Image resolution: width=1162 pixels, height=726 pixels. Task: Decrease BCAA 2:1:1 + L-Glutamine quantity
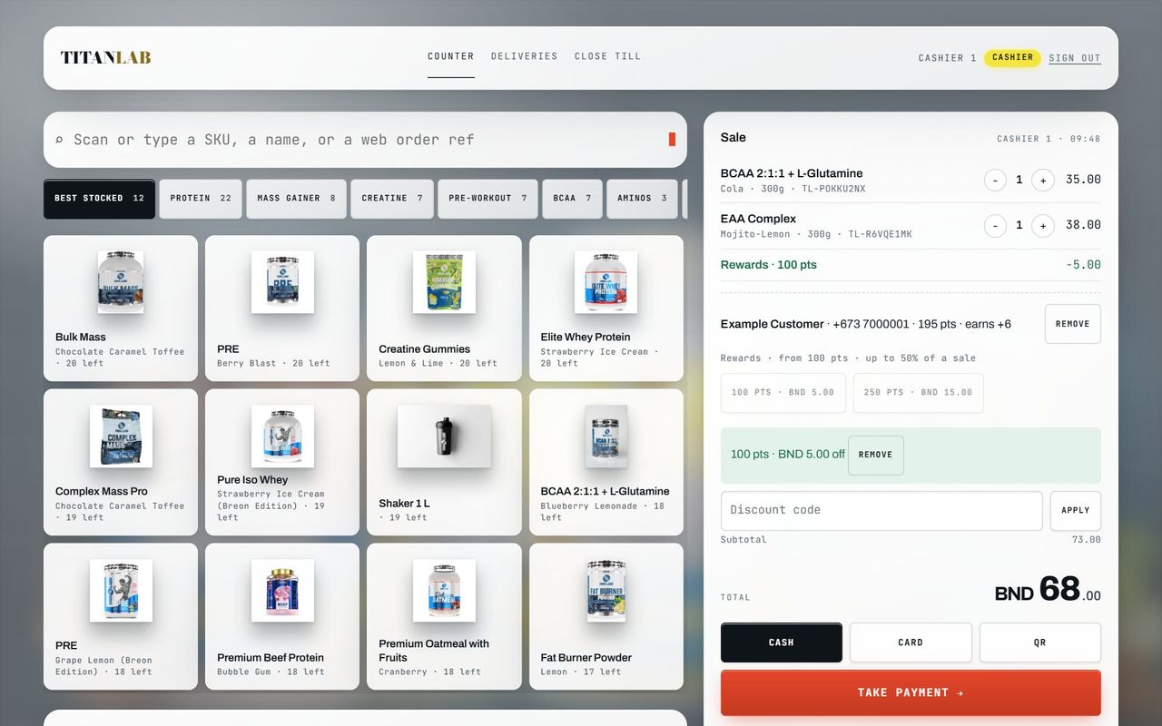pyautogui.click(x=995, y=180)
